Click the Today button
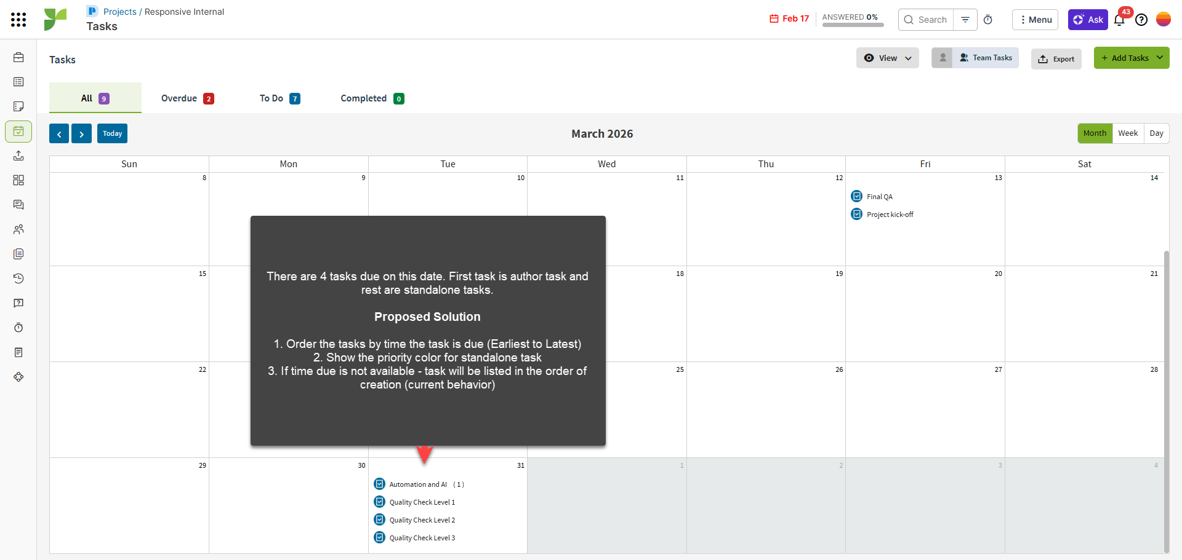 tap(112, 133)
